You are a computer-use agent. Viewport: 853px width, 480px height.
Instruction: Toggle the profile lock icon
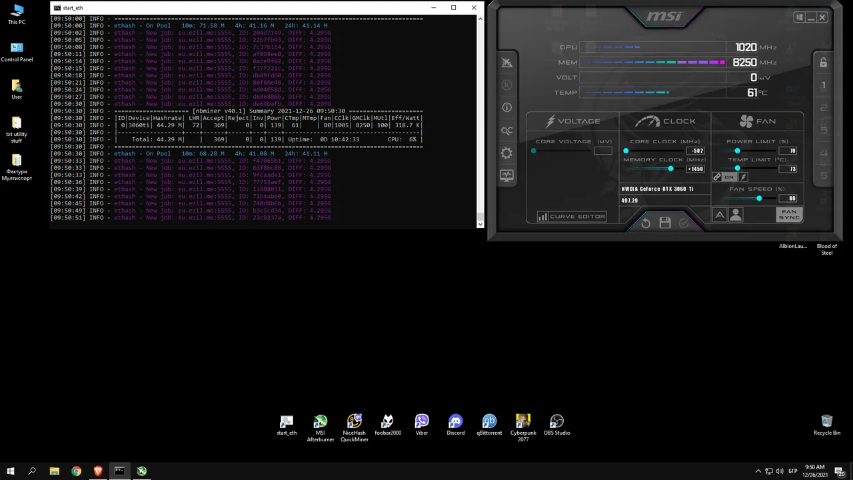(x=823, y=63)
